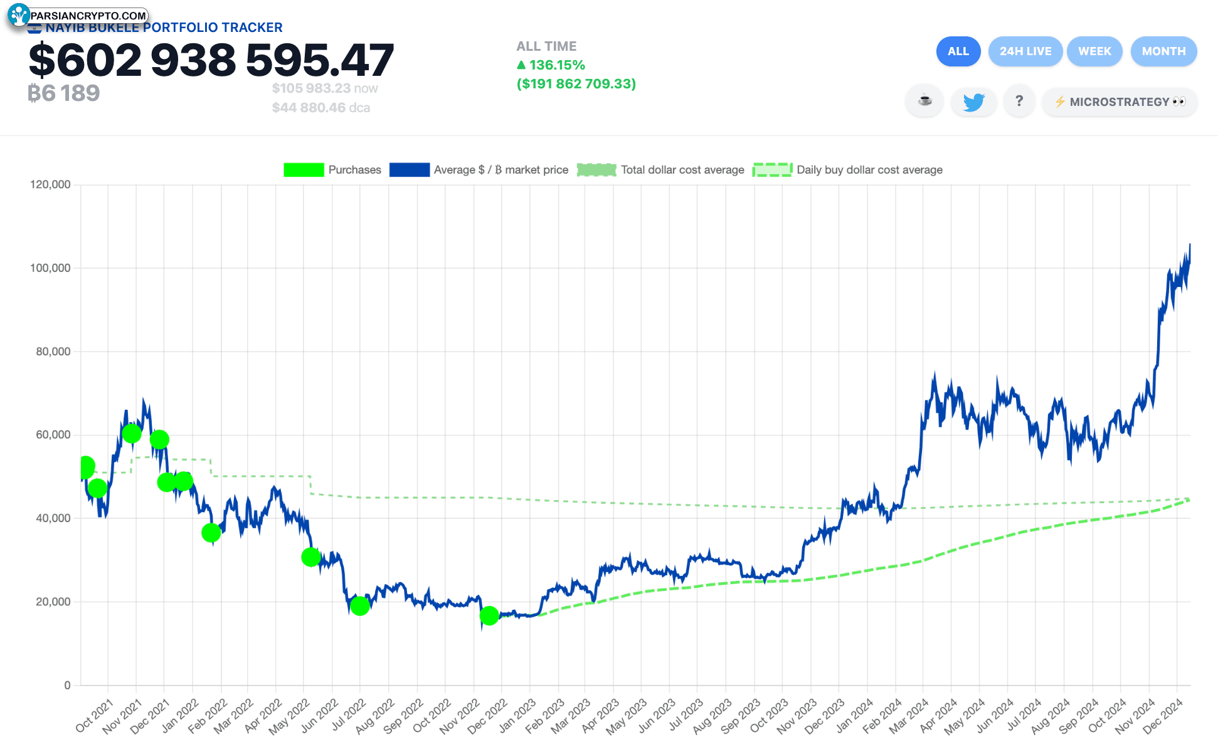
Task: Switch to 24H LIVE view
Action: 1025,51
